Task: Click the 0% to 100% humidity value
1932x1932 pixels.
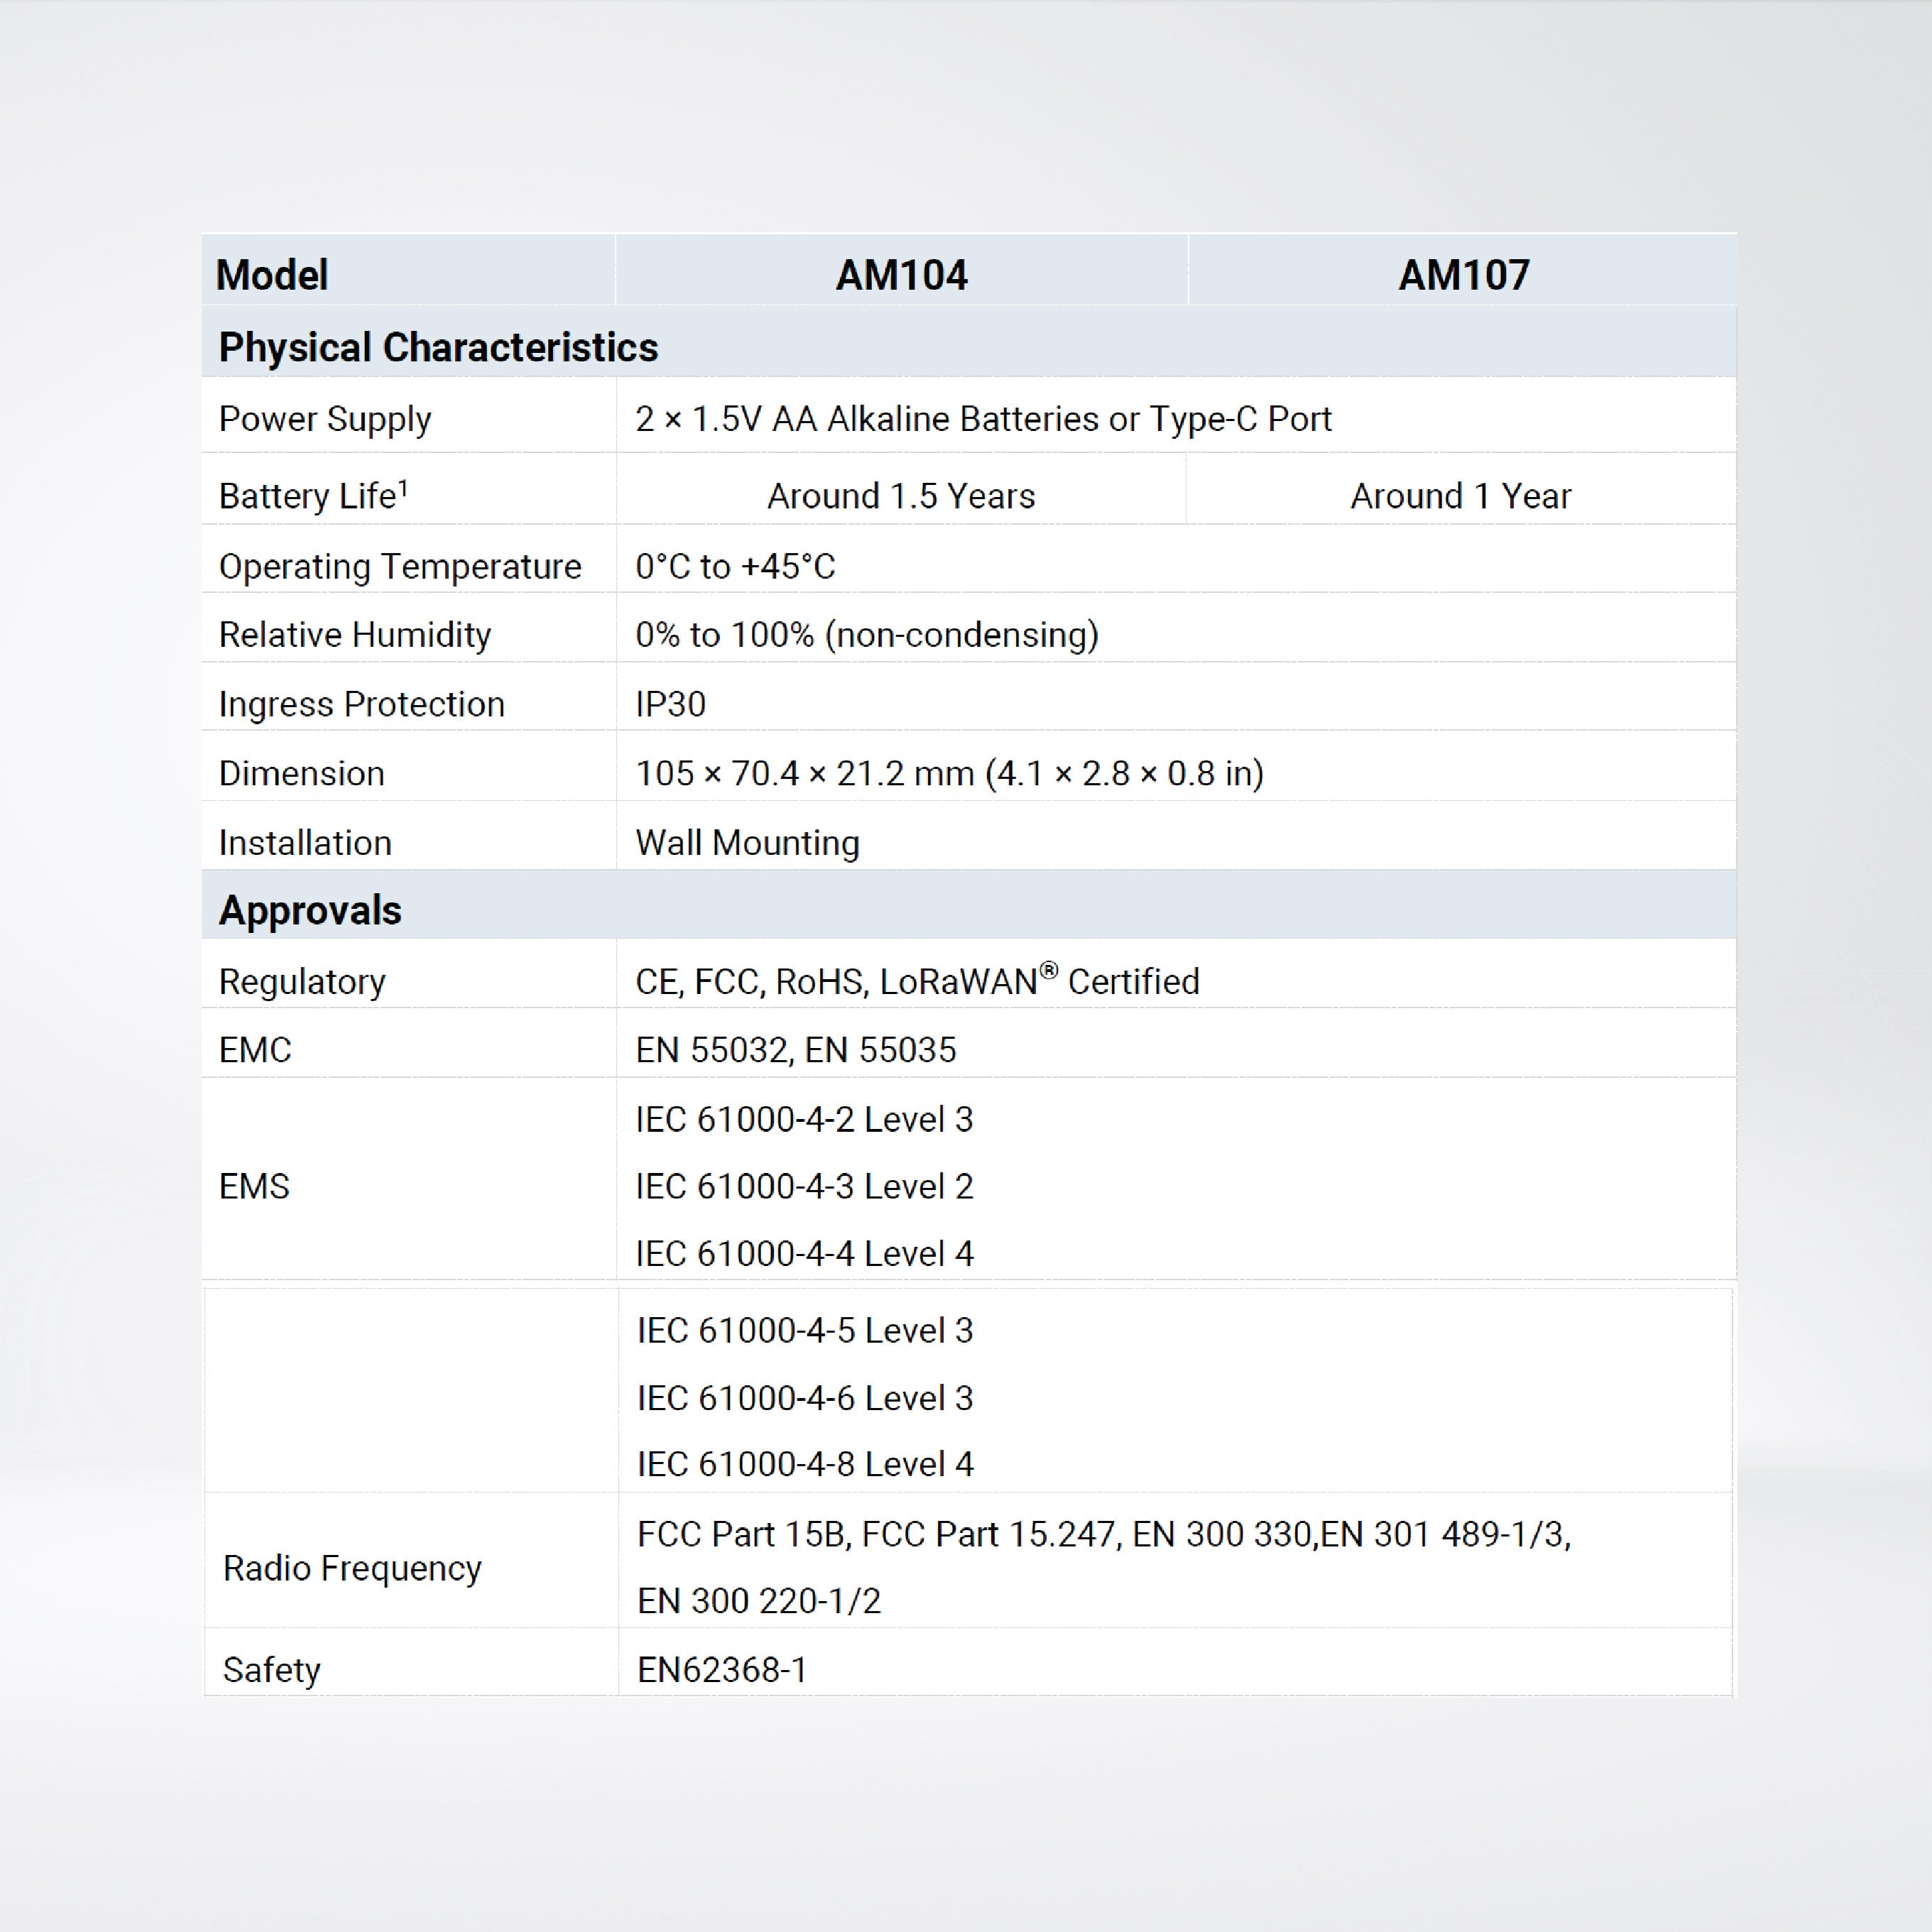Action: pyautogui.click(x=867, y=635)
